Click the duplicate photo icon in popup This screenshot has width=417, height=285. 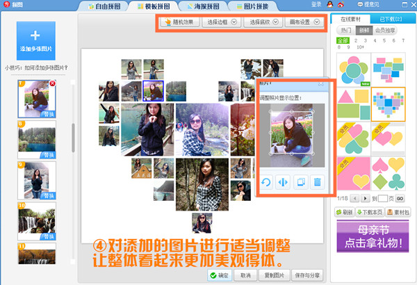coord(301,182)
